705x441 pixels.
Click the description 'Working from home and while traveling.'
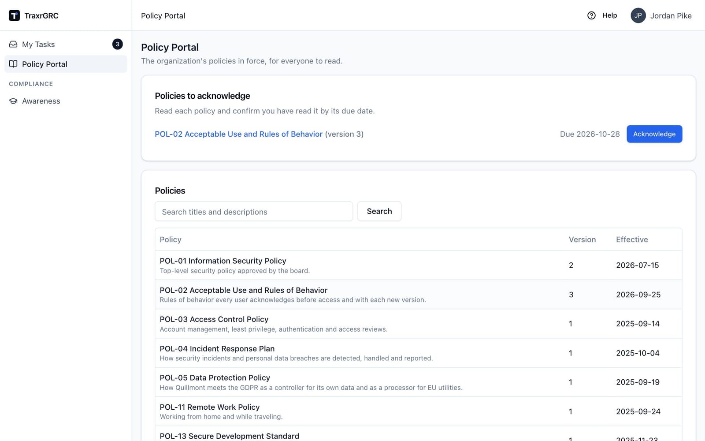click(221, 417)
